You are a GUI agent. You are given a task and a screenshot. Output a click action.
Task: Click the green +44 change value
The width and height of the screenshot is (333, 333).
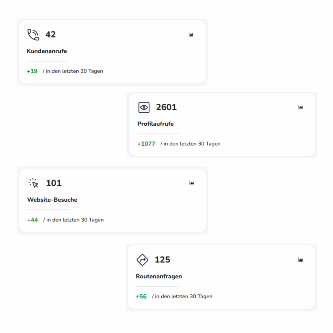click(x=33, y=220)
